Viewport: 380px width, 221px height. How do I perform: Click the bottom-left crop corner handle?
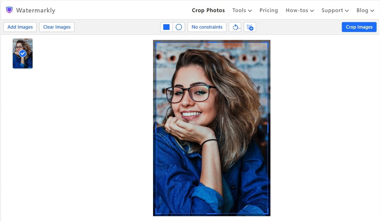[156, 213]
